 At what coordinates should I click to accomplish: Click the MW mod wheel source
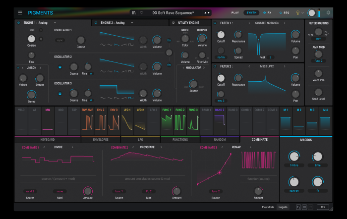click(48, 121)
